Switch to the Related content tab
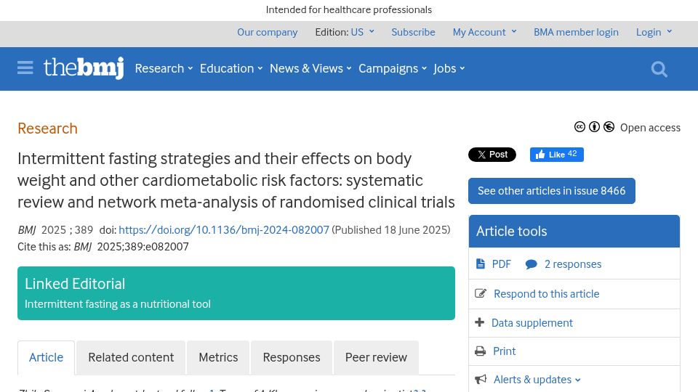698x392 pixels. point(131,357)
